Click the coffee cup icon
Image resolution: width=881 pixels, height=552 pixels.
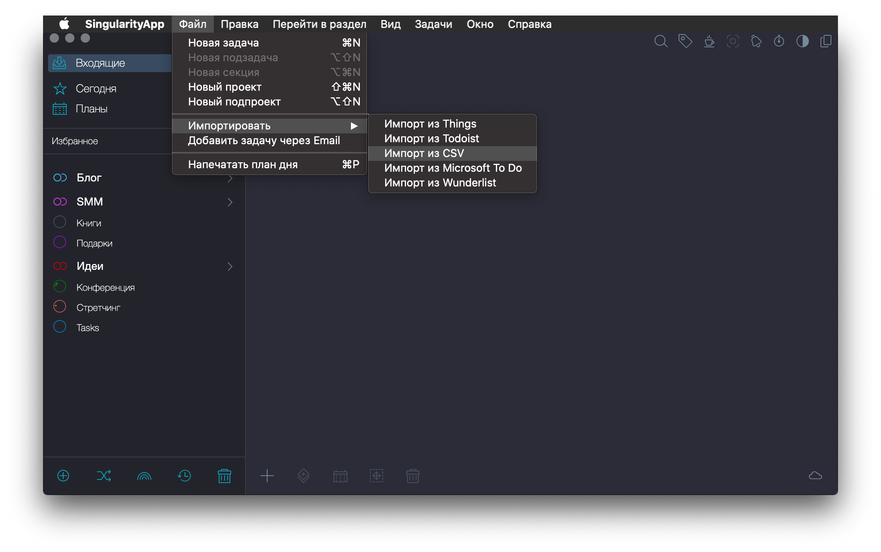pyautogui.click(x=709, y=41)
